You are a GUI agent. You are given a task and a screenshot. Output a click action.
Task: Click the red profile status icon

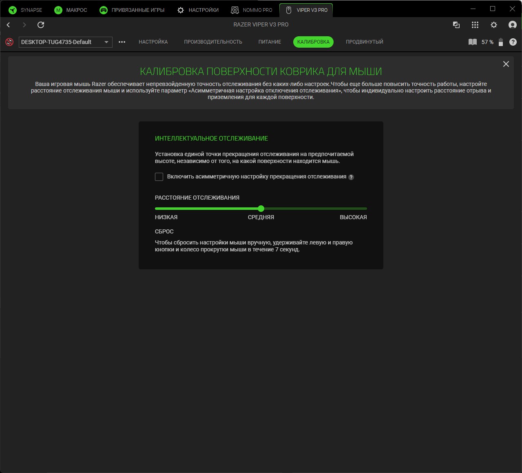(9, 42)
